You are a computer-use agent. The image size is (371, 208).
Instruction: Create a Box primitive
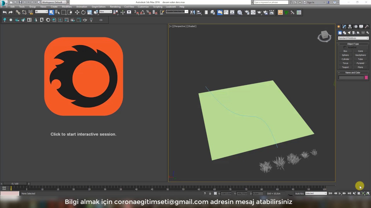pos(345,51)
